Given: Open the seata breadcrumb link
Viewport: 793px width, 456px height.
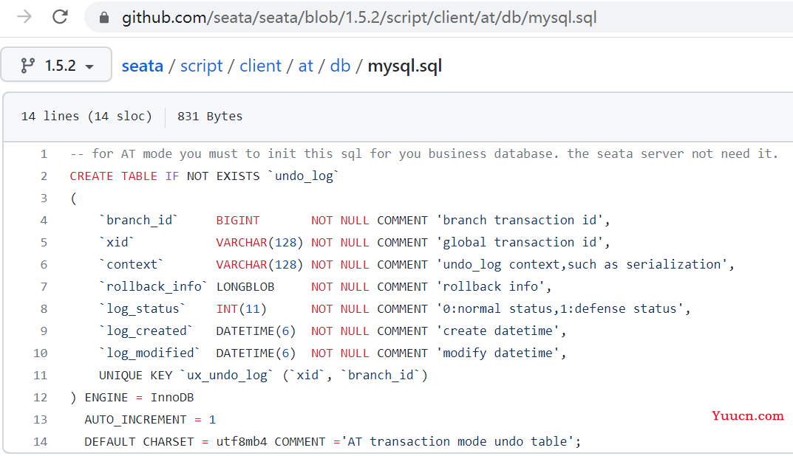Looking at the screenshot, I should (142, 66).
